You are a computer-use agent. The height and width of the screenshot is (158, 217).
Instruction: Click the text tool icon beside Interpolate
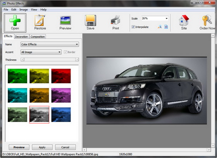(160, 27)
